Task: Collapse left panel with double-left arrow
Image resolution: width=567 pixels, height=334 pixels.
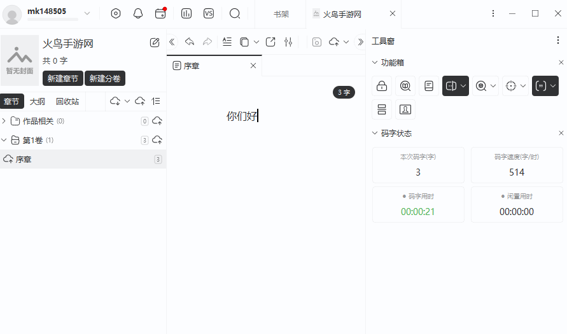Action: coord(172,42)
